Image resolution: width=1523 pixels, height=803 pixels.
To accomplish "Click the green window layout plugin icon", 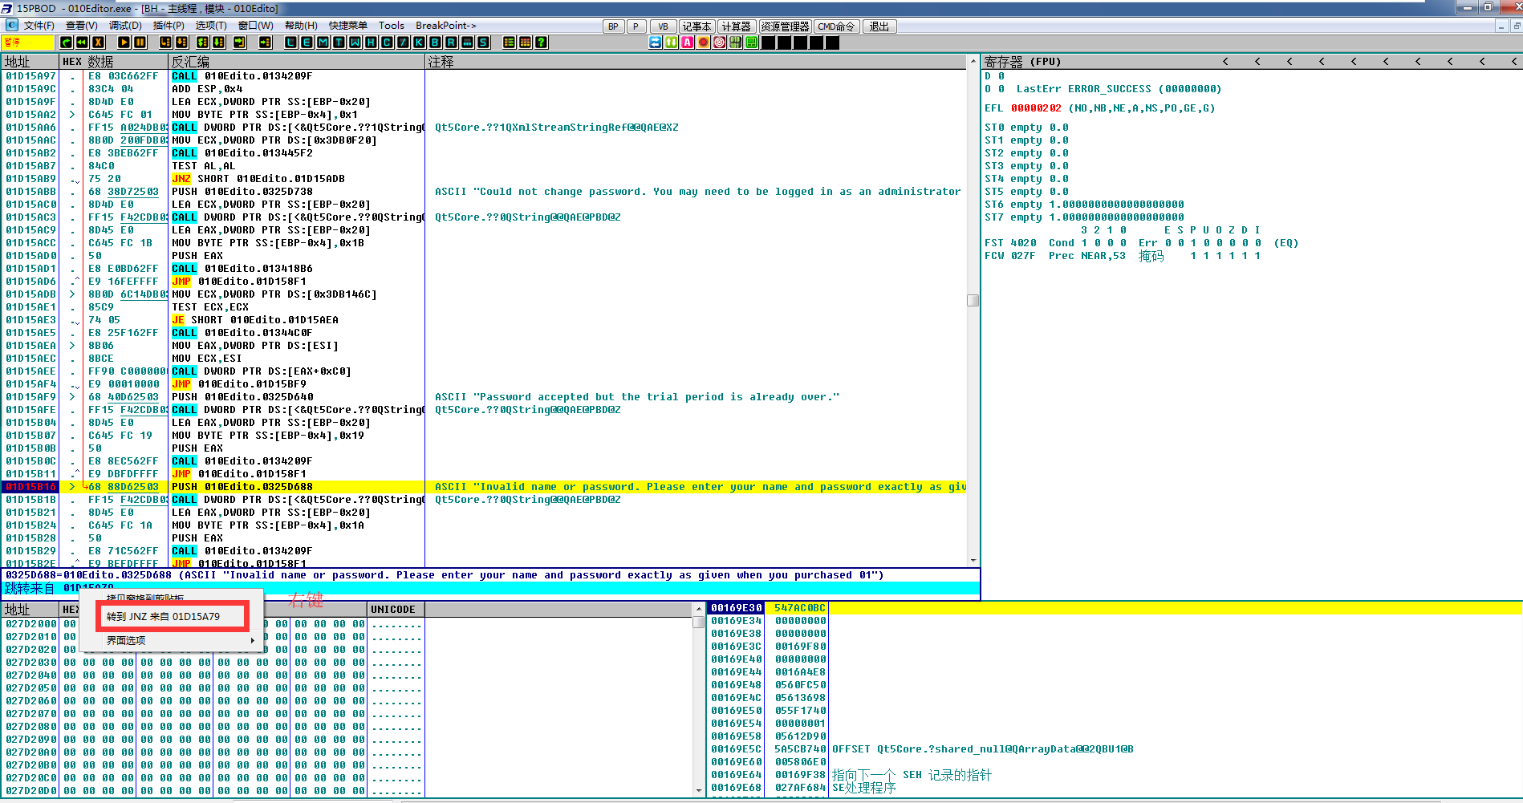I will 752,43.
